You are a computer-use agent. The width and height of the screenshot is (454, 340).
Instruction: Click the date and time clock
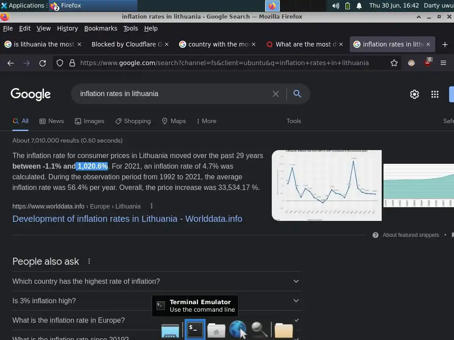[x=394, y=5]
